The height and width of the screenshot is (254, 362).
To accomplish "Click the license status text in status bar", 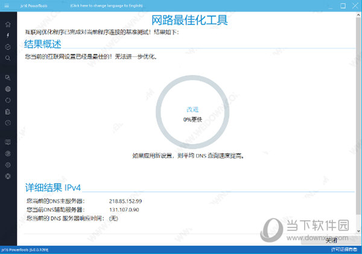I will 344,250.
